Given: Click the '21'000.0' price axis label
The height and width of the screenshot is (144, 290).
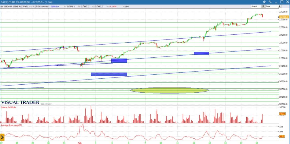Looking at the screenshot, I should (283, 74).
